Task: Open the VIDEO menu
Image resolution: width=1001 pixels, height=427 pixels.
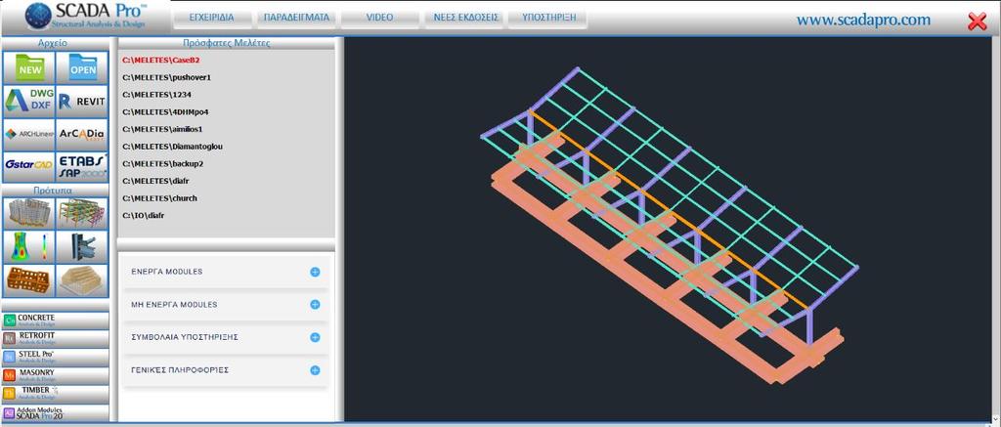Action: [x=379, y=18]
